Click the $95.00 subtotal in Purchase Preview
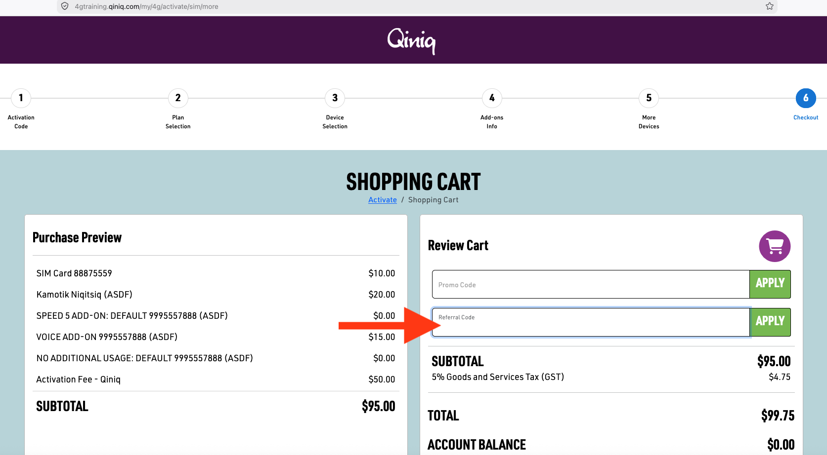Image resolution: width=827 pixels, height=455 pixels. [379, 406]
